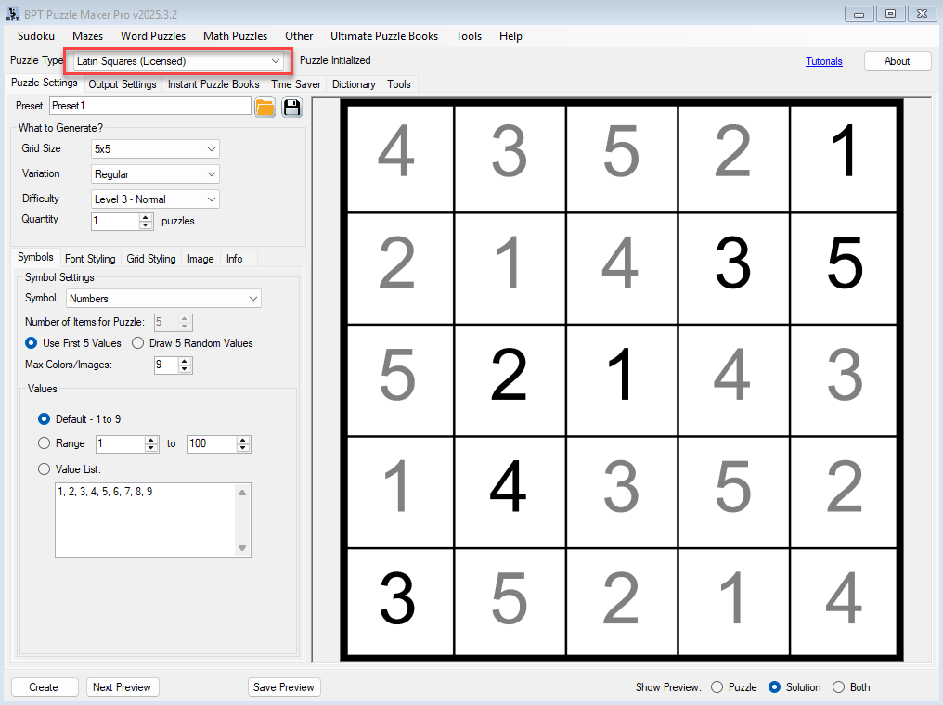Increase the Range start value

pyautogui.click(x=151, y=440)
